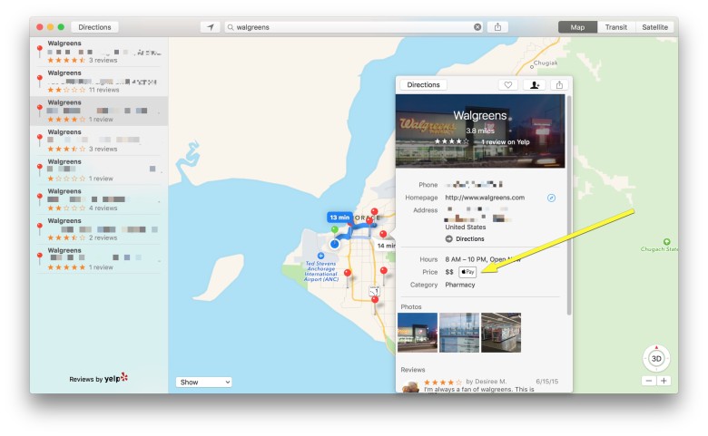
Task: Select Walgreens result with 11 reviews
Action: pos(98,82)
